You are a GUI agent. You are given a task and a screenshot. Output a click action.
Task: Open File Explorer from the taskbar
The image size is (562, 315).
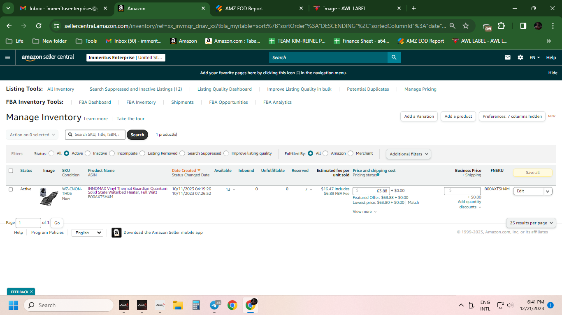click(178, 305)
